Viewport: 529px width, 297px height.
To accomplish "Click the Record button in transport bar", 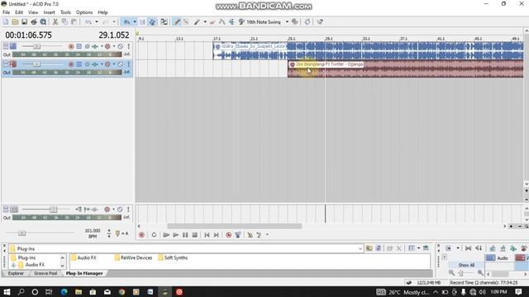I will pos(141,234).
